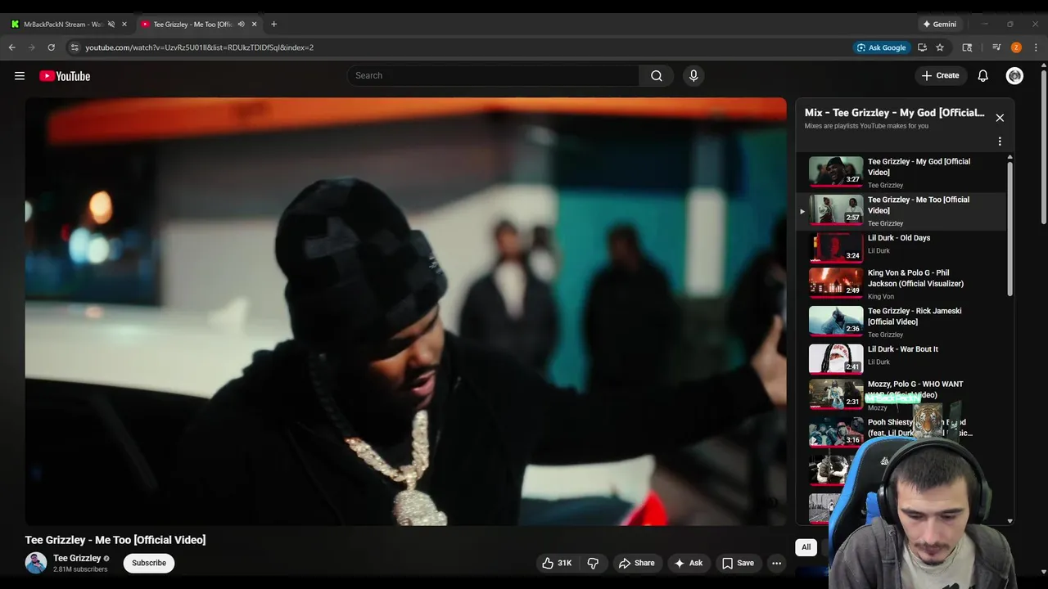Save the video to playlist

[x=738, y=563]
